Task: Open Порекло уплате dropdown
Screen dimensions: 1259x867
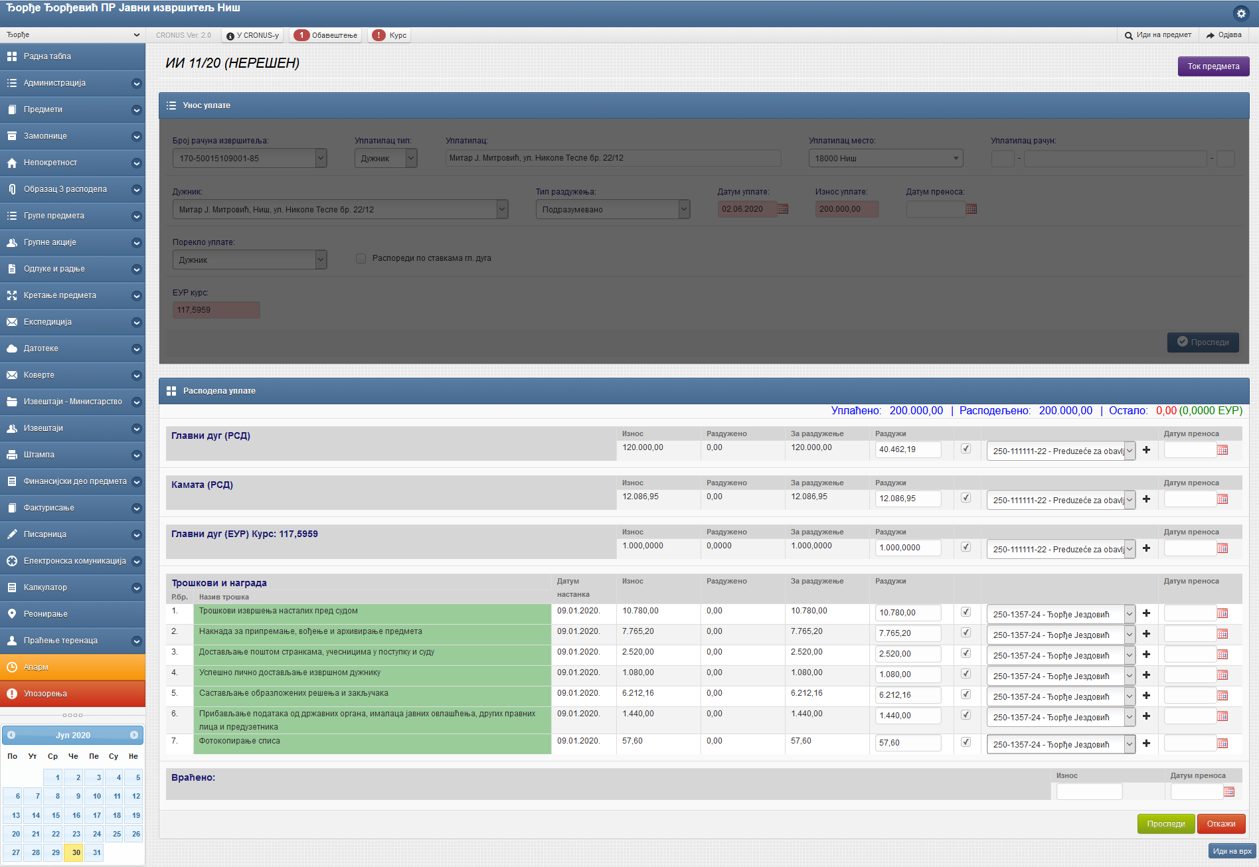Action: pyautogui.click(x=250, y=260)
